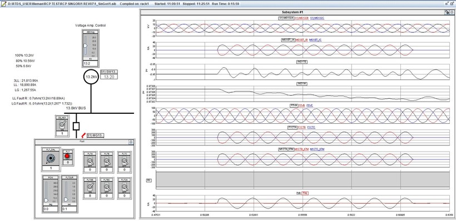Turn the FLT_DIAL rotary dial
This screenshot has width=456, height=221.
pos(51,158)
